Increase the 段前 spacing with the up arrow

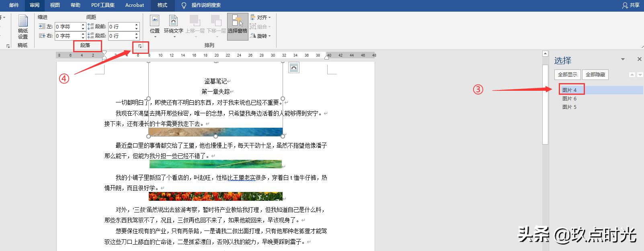137,24
